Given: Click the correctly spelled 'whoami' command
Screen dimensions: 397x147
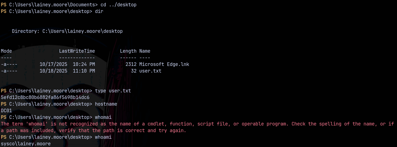Looking at the screenshot, I should tap(103, 137).
